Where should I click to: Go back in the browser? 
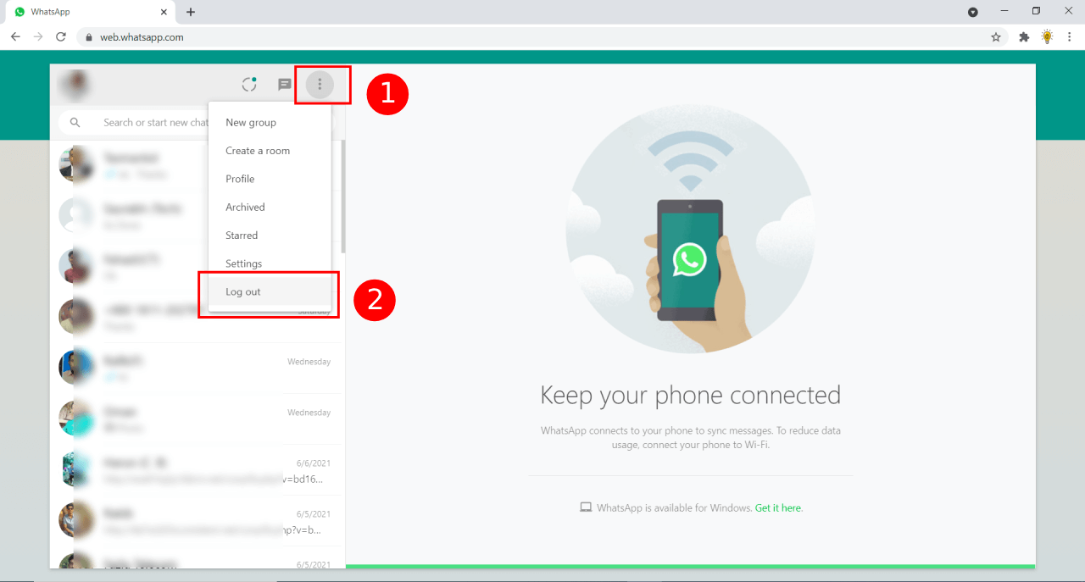pos(15,37)
